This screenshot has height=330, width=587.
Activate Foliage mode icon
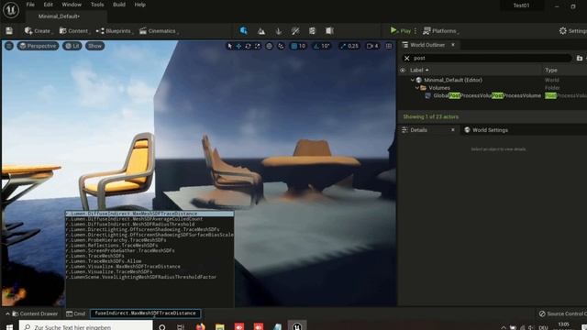279,31
